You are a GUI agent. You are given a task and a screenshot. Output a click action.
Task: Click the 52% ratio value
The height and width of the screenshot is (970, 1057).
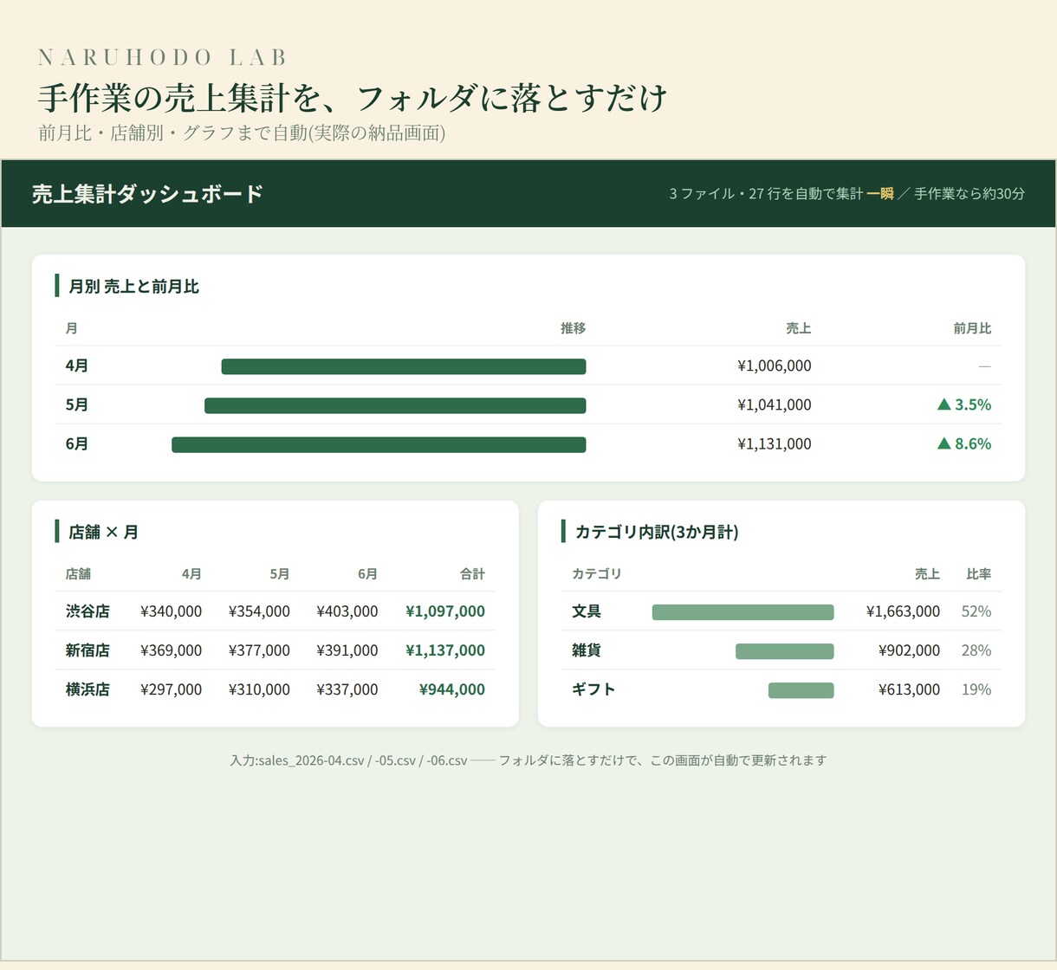pos(976,611)
